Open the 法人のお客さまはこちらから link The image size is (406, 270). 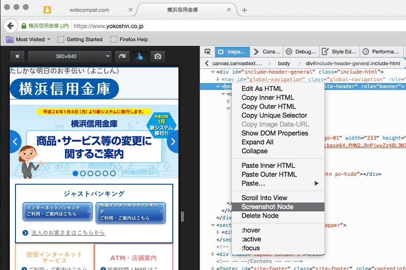click(x=68, y=232)
